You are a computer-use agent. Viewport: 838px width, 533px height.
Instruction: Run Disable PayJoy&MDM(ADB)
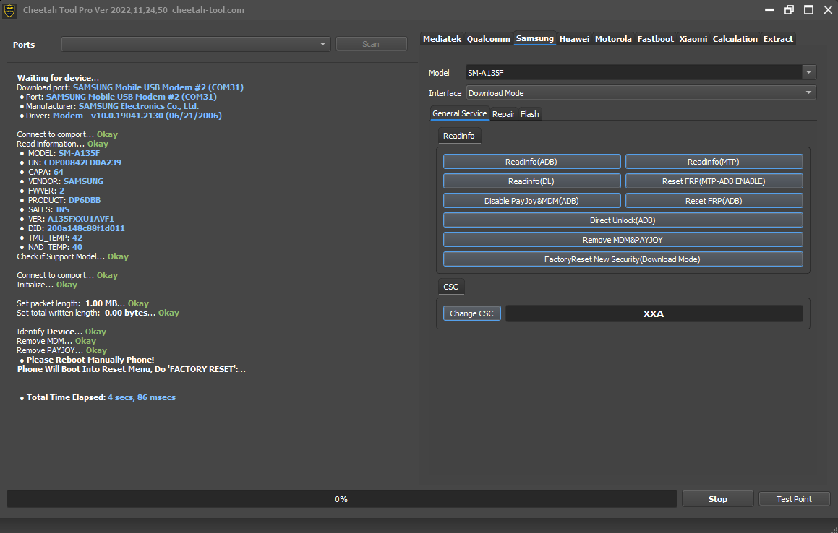coord(531,201)
